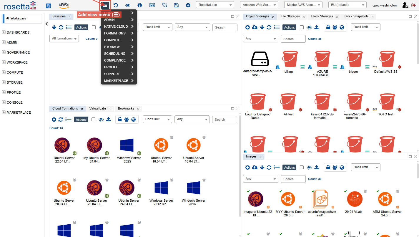Click the globe icon in Images panel toolbar
The width and height of the screenshot is (419, 237).
click(x=342, y=167)
